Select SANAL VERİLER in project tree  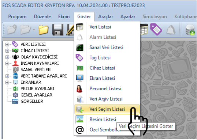click(x=36, y=70)
